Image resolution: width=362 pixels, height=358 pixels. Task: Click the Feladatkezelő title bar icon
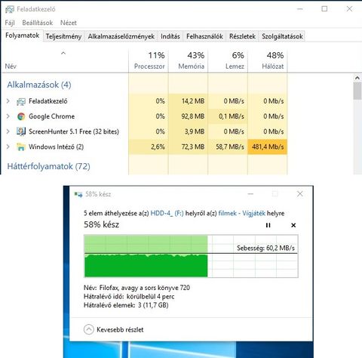coord(10,9)
